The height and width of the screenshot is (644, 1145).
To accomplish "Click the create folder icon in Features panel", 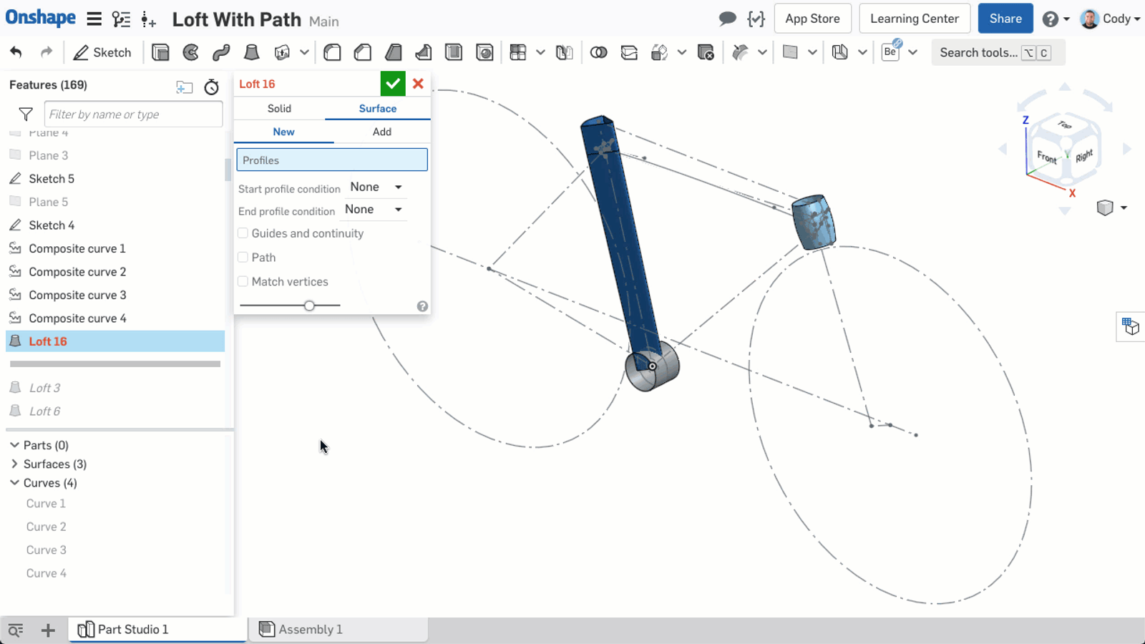I will coord(185,87).
